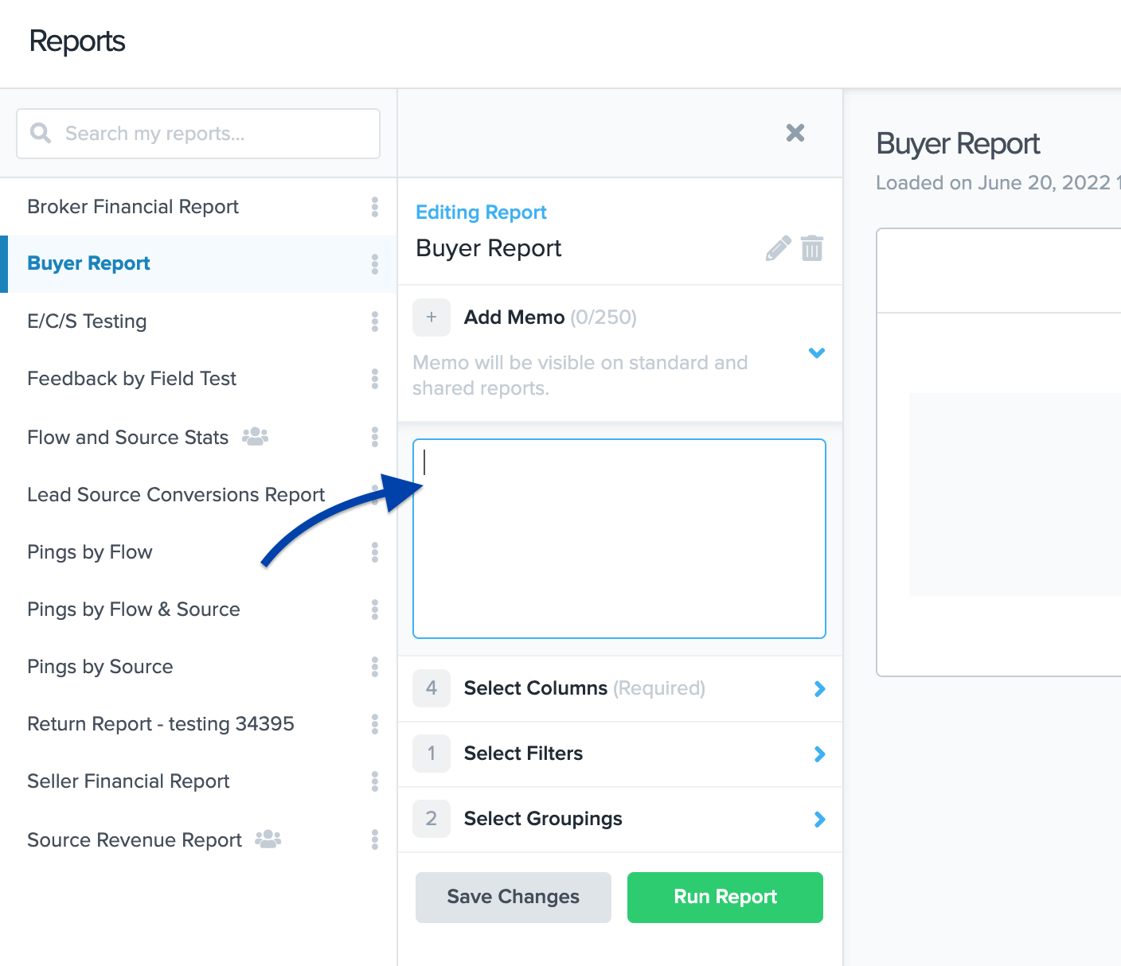Screen dimensions: 1121x966
Task: Click the shared icon next to Flow and Source Stats
Action: (255, 437)
